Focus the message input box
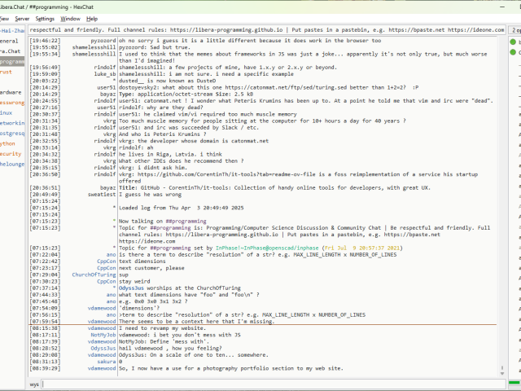This screenshot has height=391, width=521. 269,383
